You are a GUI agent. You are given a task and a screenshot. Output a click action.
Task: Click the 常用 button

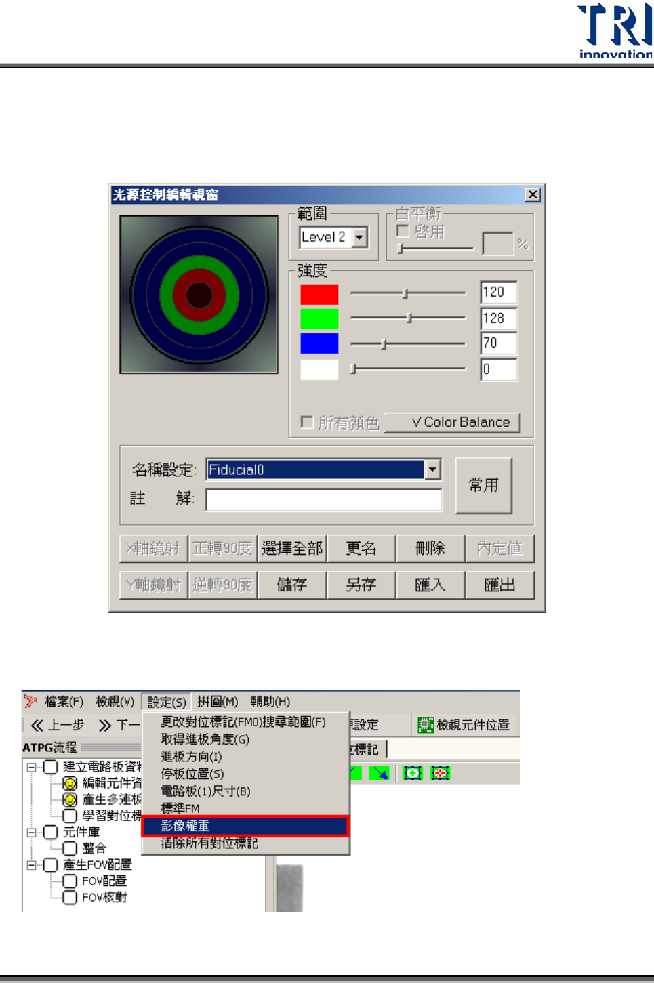pyautogui.click(x=484, y=485)
